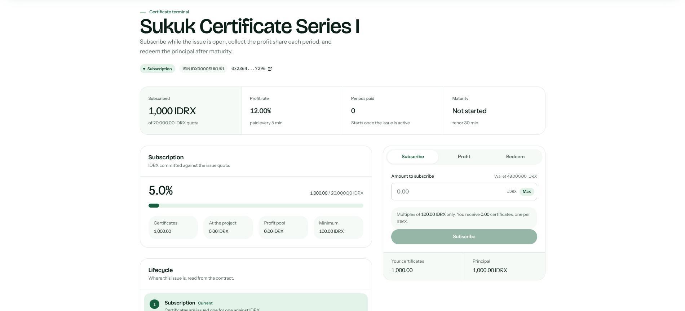Click the 12.00% profit rate value
Image resolution: width=685 pixels, height=311 pixels.
[261, 111]
